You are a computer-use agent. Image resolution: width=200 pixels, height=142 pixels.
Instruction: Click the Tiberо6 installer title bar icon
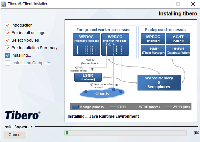(x=3, y=4)
